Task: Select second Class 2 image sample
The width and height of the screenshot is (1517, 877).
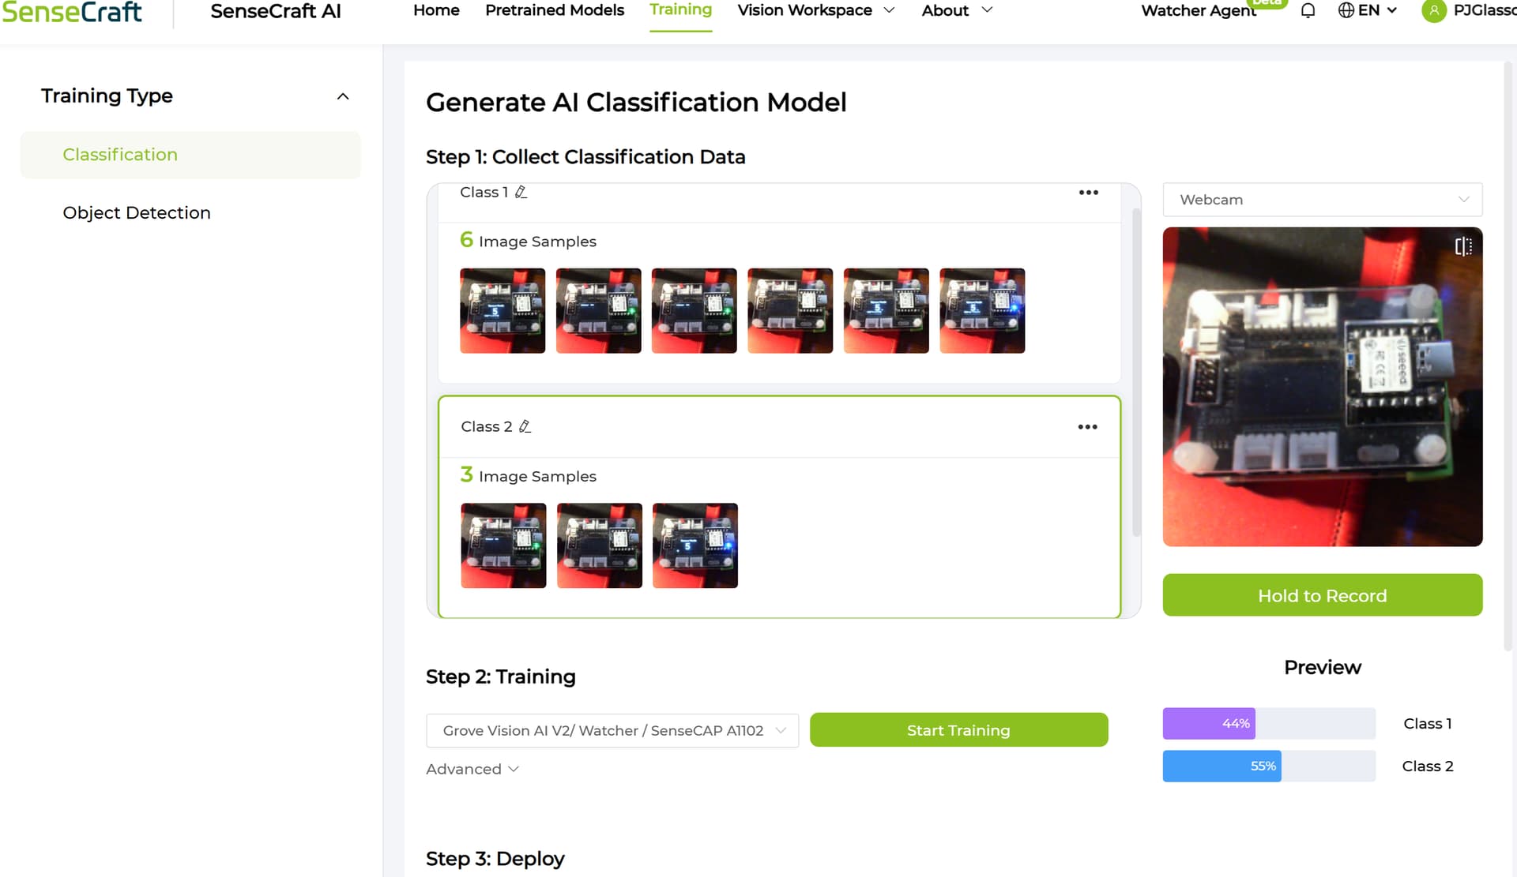Action: click(x=599, y=545)
